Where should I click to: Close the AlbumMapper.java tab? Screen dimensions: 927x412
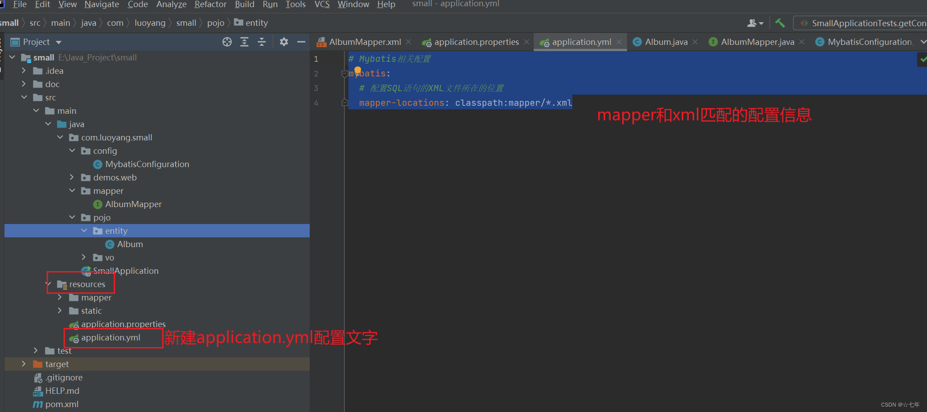point(802,42)
